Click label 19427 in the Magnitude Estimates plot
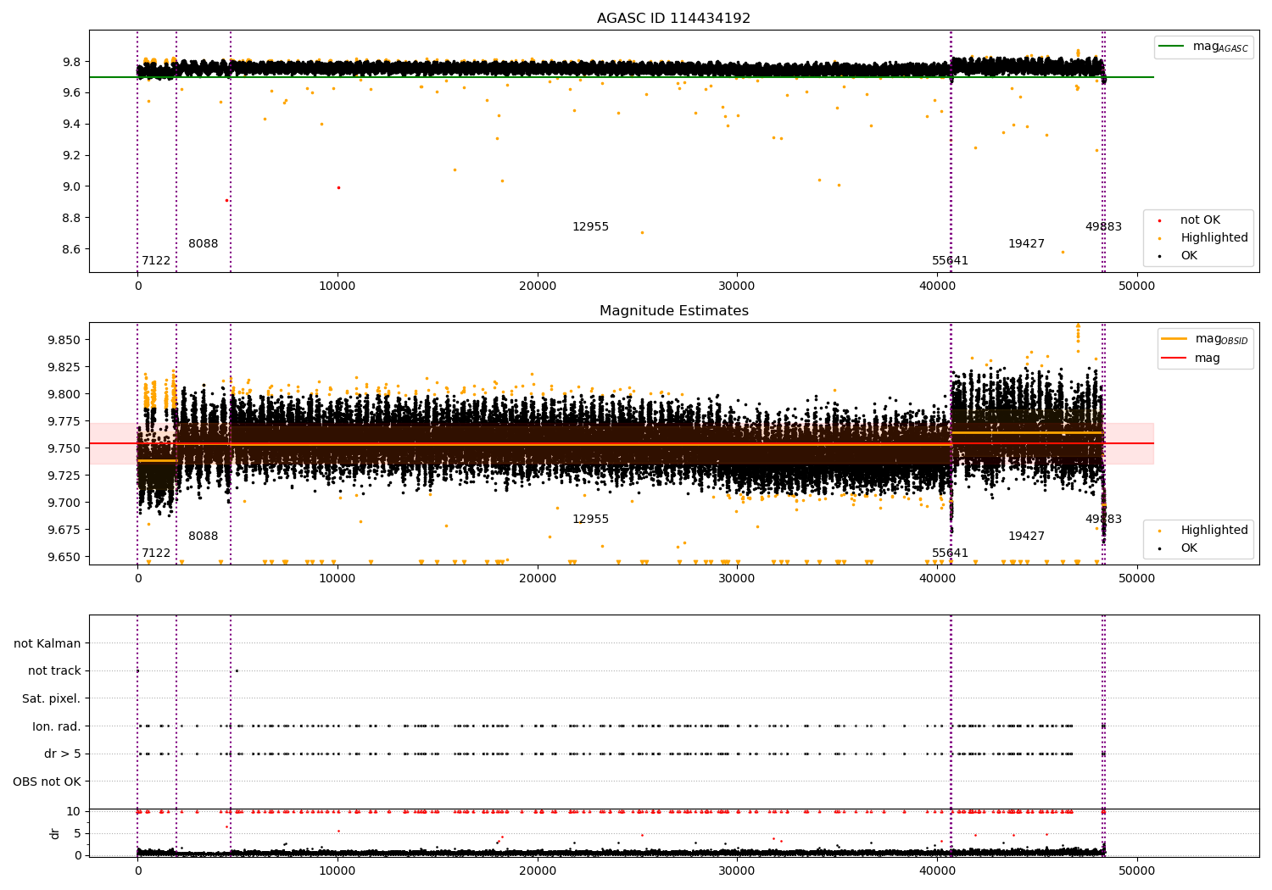This screenshot has height=890, width=1272. (x=1026, y=536)
